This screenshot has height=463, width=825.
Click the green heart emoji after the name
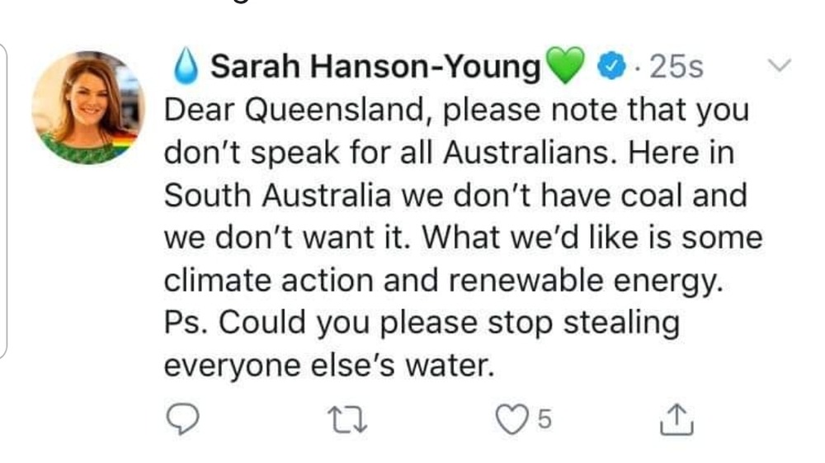click(x=565, y=68)
